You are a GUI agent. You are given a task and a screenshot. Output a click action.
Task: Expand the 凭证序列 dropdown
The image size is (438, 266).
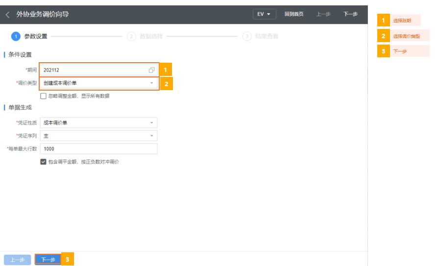pyautogui.click(x=99, y=136)
